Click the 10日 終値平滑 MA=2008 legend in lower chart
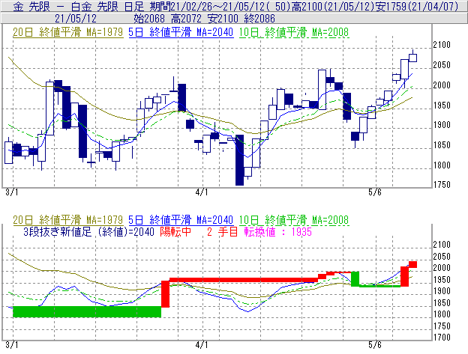Image resolution: width=468 pixels, height=354 pixels. (x=294, y=220)
